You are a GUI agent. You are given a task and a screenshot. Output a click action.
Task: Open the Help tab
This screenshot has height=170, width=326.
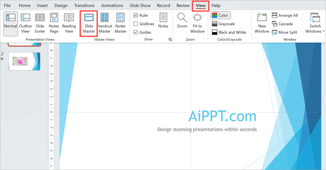click(216, 6)
